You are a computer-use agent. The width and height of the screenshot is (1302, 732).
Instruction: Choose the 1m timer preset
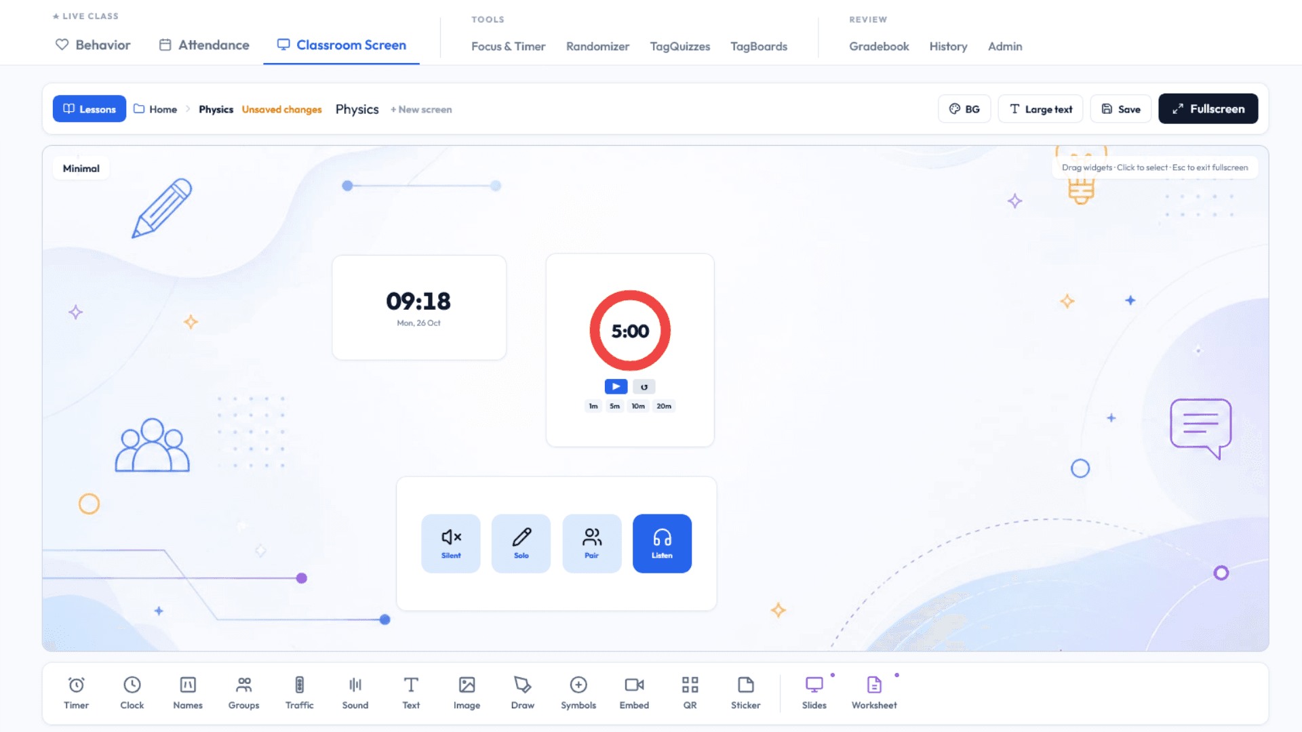point(593,406)
